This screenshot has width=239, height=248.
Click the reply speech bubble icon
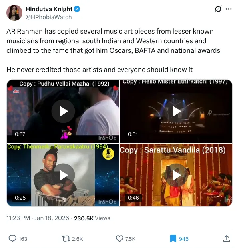[12, 238]
